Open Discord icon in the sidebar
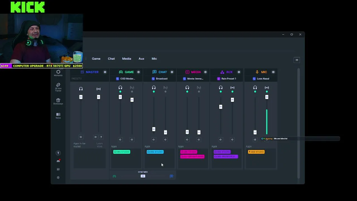Screen dimensions: 357x201 tap(58, 161)
